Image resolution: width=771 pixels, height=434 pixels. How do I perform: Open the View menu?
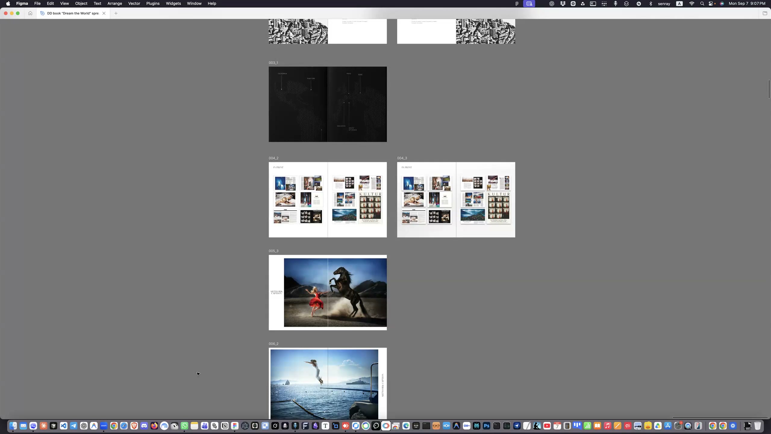click(x=64, y=4)
